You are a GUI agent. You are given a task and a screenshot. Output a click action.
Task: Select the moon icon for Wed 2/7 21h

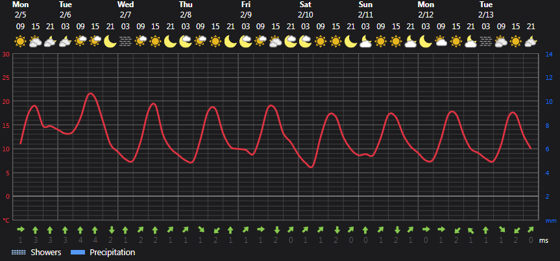tap(171, 42)
